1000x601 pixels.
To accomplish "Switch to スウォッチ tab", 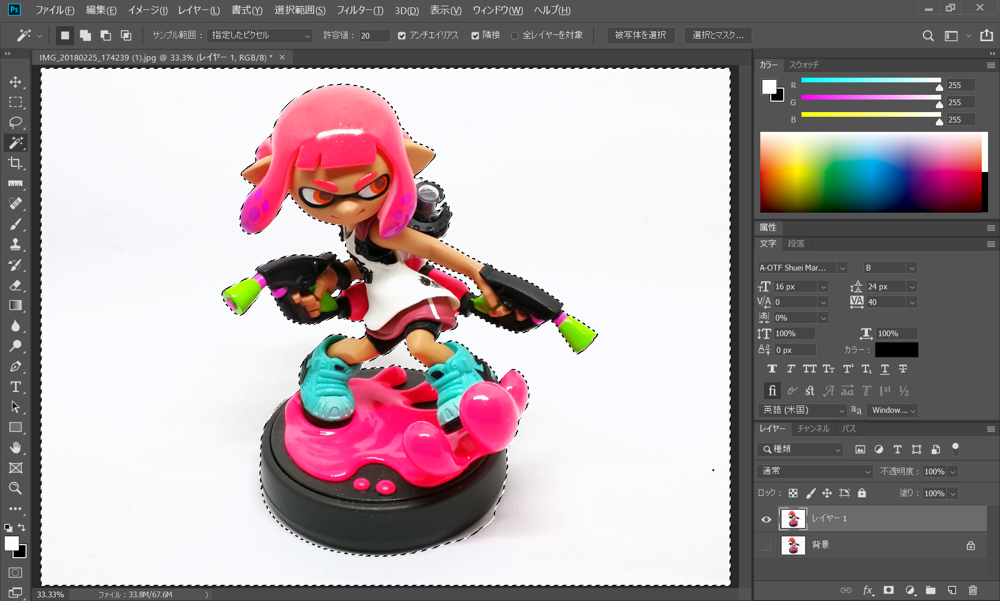I will point(804,65).
